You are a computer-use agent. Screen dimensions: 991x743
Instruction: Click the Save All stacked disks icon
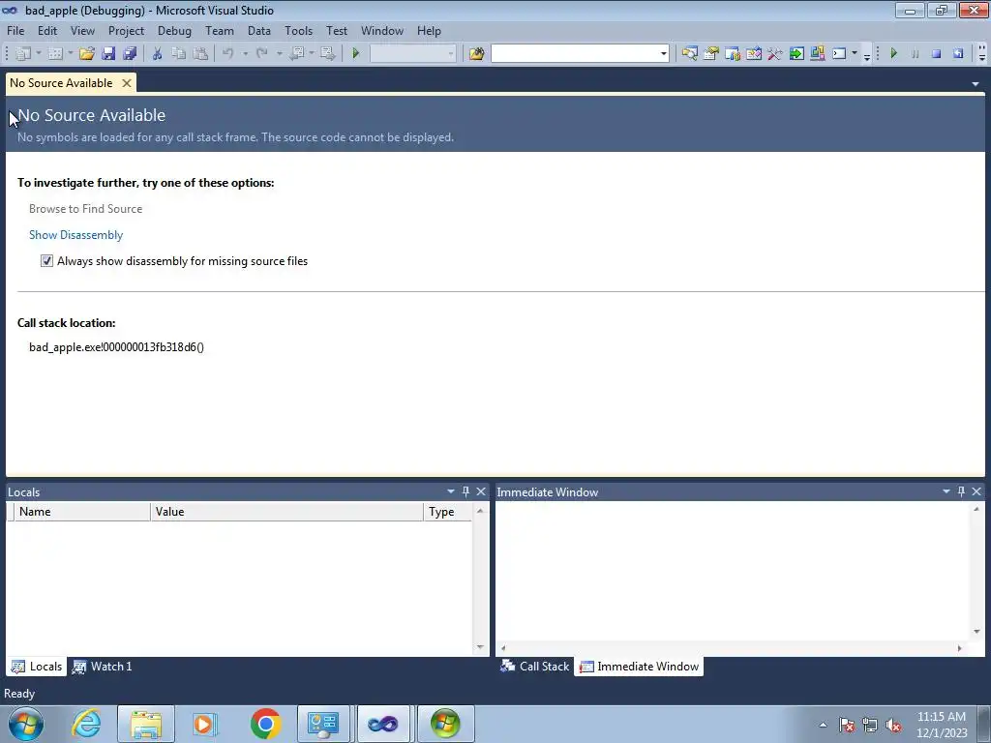tap(130, 54)
